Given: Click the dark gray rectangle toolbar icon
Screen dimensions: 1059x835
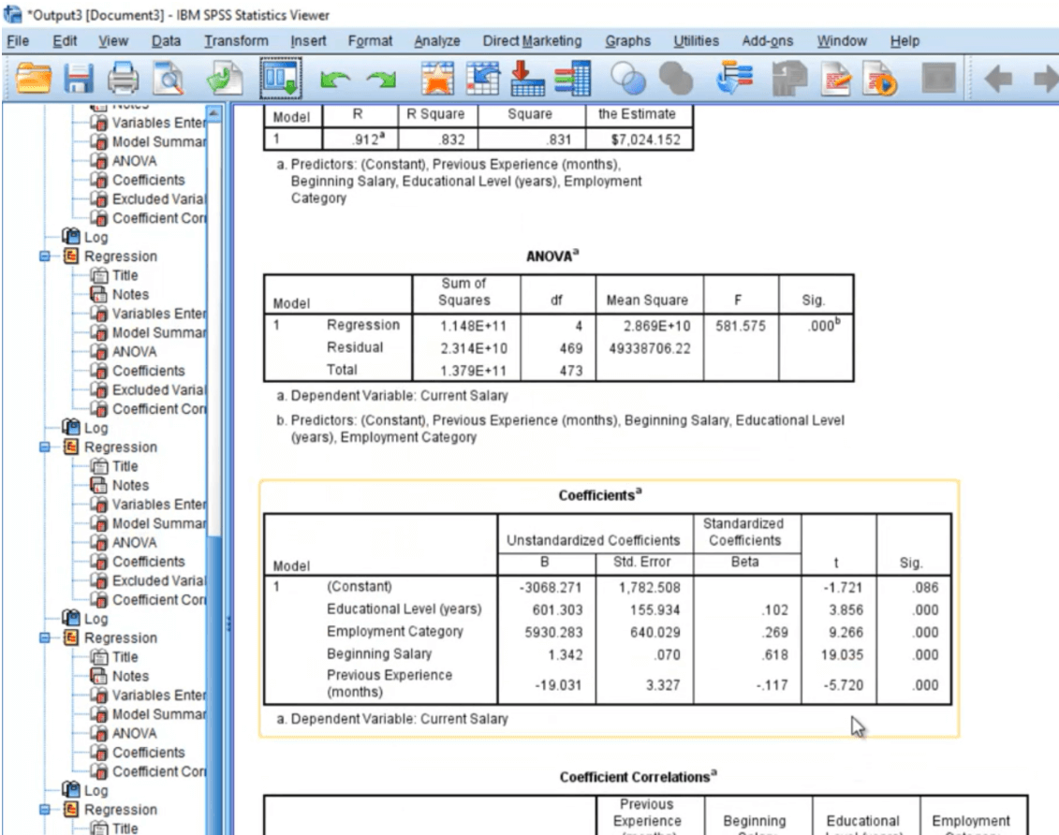Looking at the screenshot, I should 939,79.
